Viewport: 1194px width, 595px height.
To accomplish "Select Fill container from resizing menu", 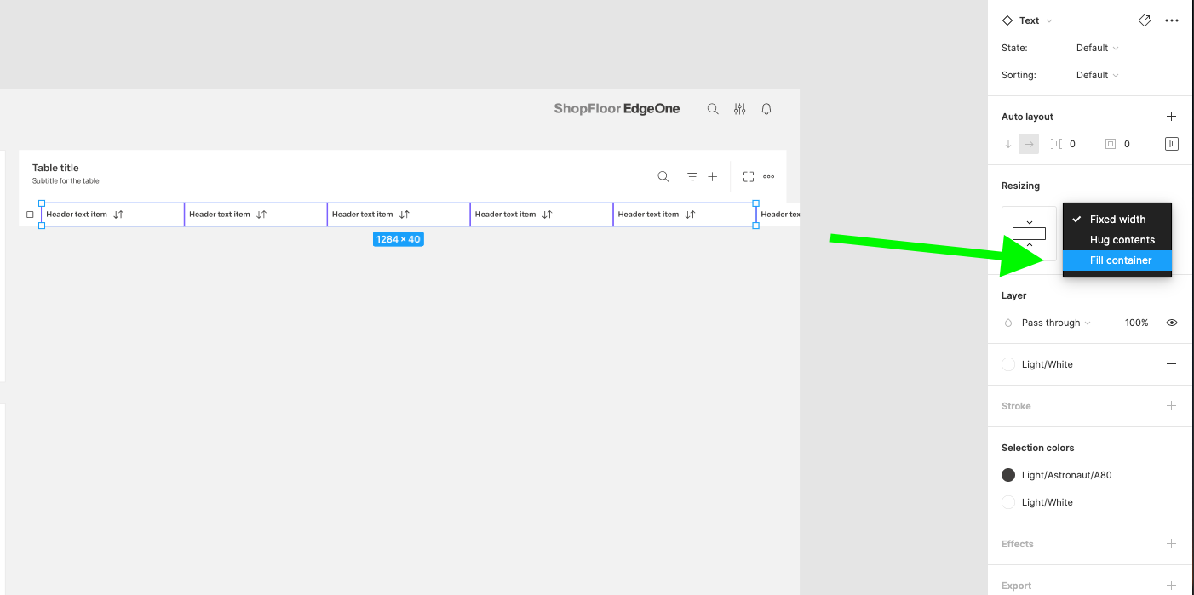I will tap(1120, 260).
